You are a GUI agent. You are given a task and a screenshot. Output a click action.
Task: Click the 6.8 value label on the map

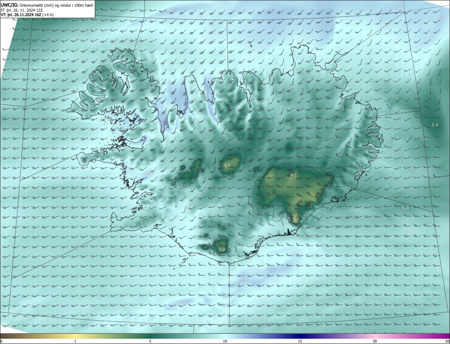click(405, 208)
